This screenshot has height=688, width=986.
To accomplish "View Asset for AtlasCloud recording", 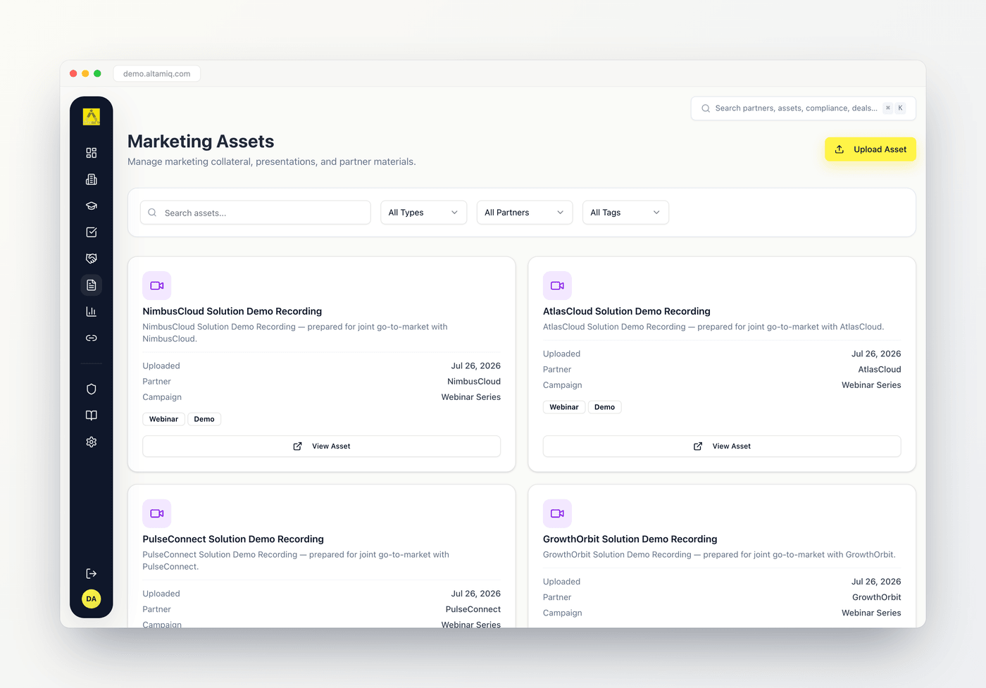I will (x=722, y=446).
